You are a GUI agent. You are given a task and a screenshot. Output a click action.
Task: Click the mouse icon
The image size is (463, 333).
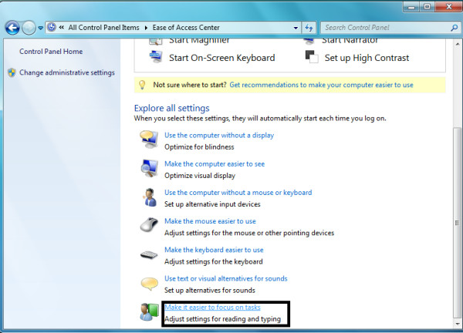(149, 225)
